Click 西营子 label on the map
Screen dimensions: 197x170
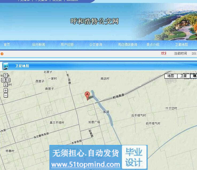[x=40, y=81]
